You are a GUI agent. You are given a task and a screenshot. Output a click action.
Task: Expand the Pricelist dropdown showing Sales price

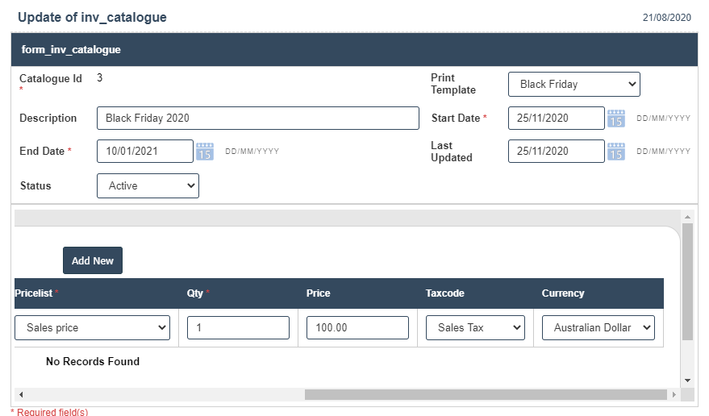tap(92, 328)
